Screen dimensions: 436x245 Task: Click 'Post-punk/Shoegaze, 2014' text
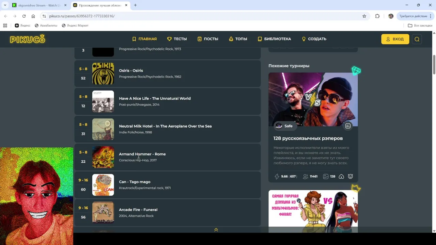139,104
